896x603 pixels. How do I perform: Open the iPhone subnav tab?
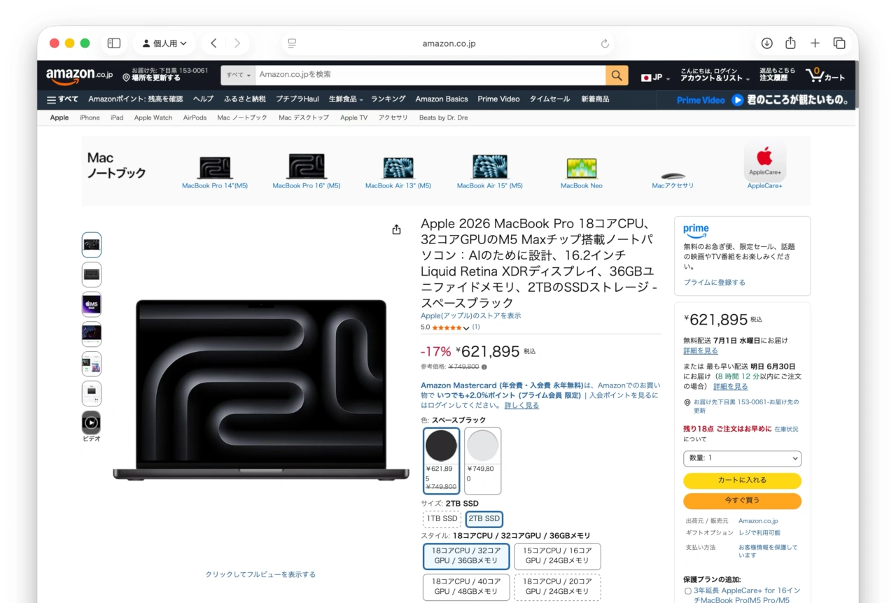[90, 118]
